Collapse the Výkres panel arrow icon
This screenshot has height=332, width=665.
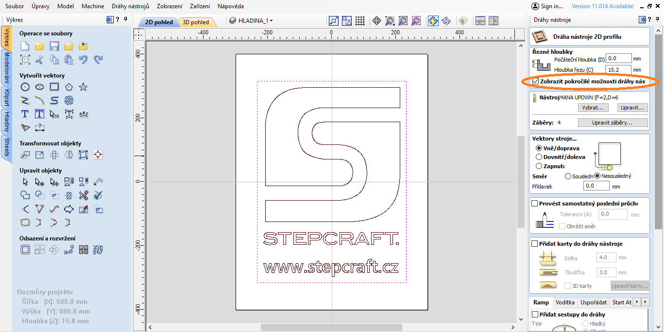point(109,20)
